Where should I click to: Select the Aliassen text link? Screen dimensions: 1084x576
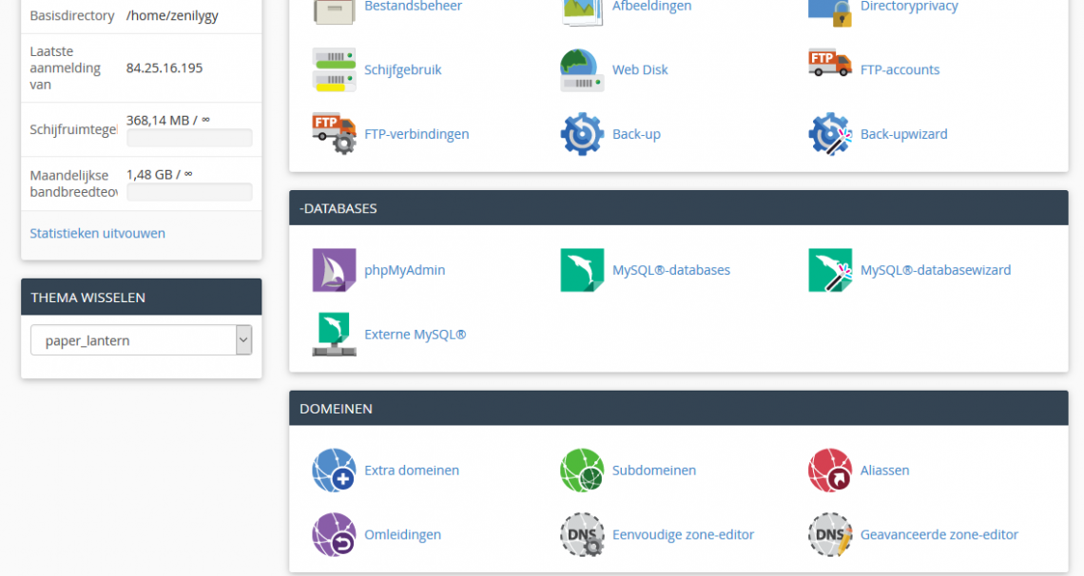click(884, 470)
